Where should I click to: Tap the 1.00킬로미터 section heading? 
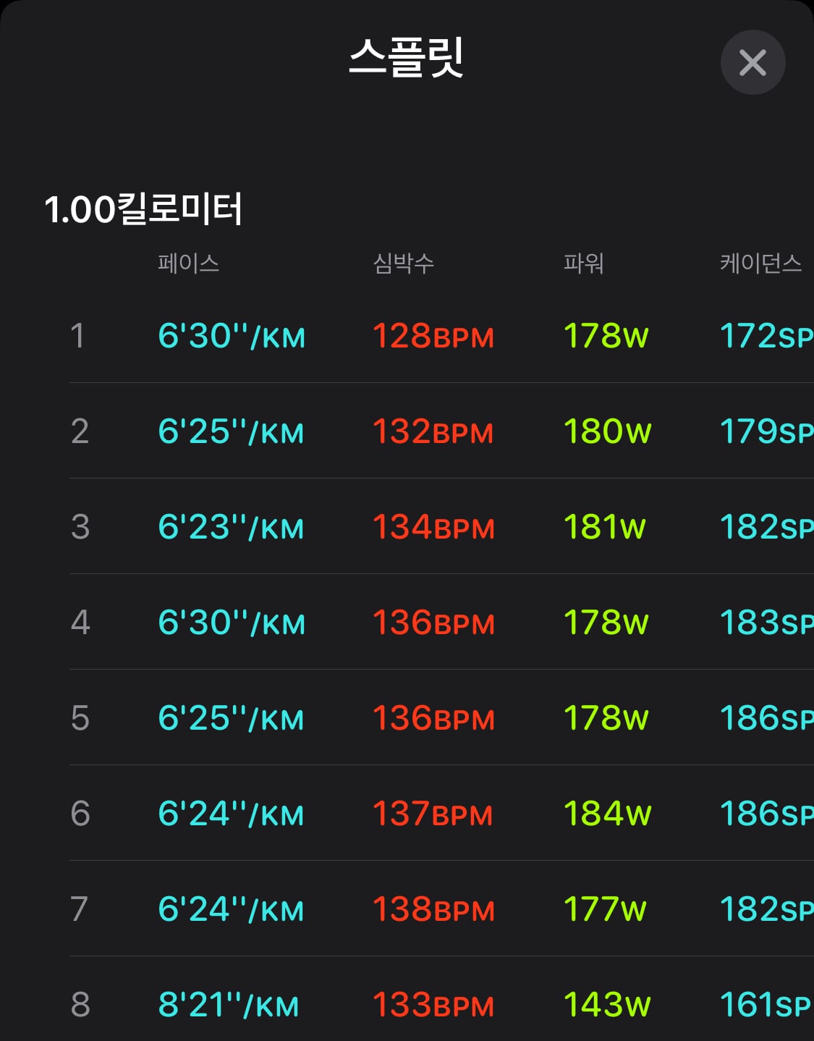tap(143, 209)
